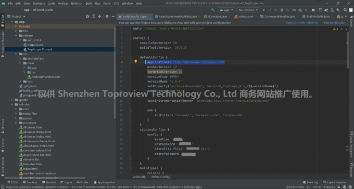This screenshot has width=354, height=189.
Task: Open the SDK Manager download icon
Action: point(338,10)
